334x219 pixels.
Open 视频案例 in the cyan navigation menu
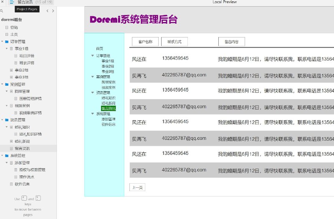click(x=109, y=87)
